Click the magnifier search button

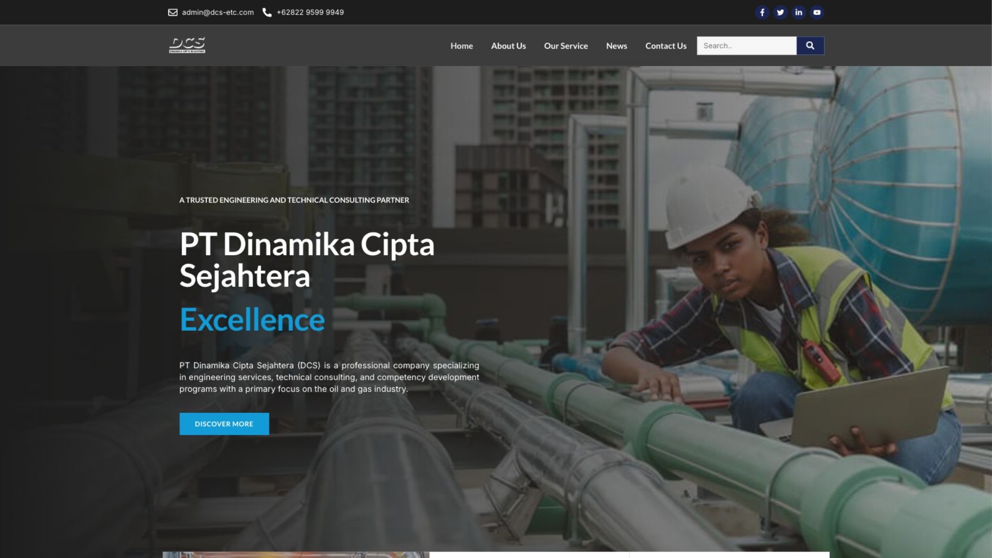coord(810,45)
